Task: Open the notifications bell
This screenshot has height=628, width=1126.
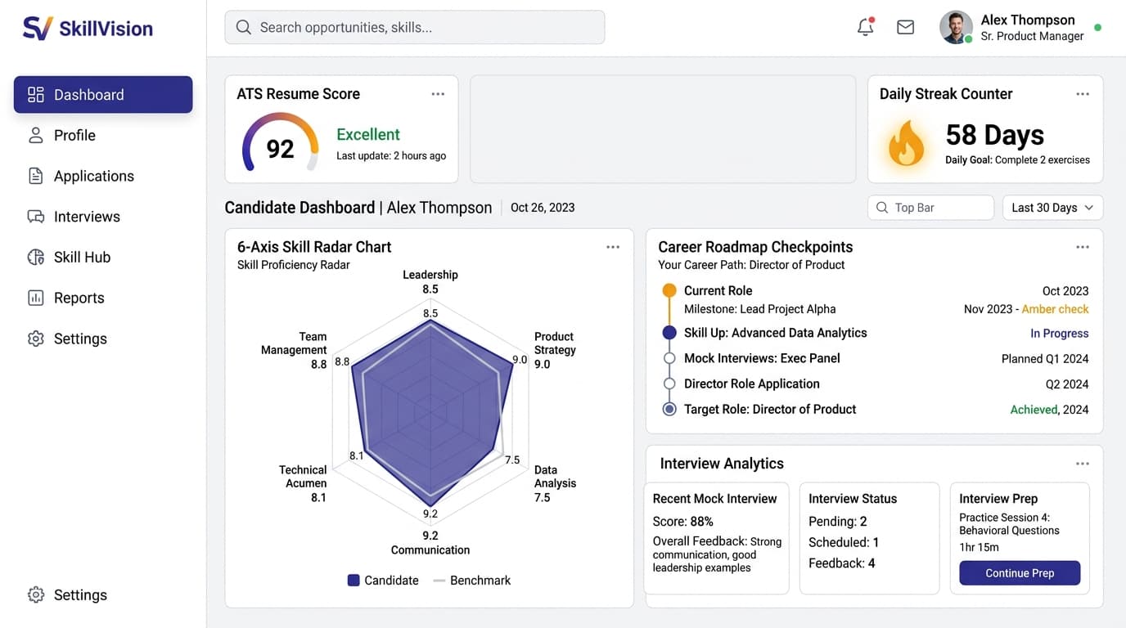Action: 866,27
